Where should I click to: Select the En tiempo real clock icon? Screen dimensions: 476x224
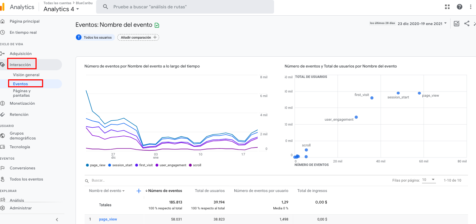[3, 32]
